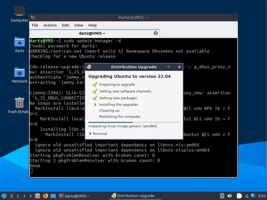Launch file manager from taskbar

[x=38, y=196]
